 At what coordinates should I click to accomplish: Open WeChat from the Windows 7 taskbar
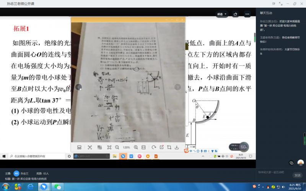coord(58,187)
